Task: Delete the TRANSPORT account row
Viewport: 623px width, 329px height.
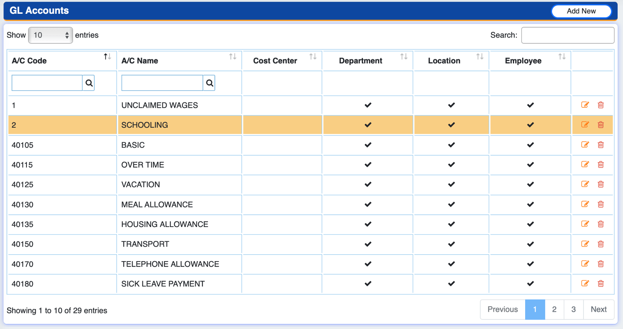Action: click(x=601, y=244)
